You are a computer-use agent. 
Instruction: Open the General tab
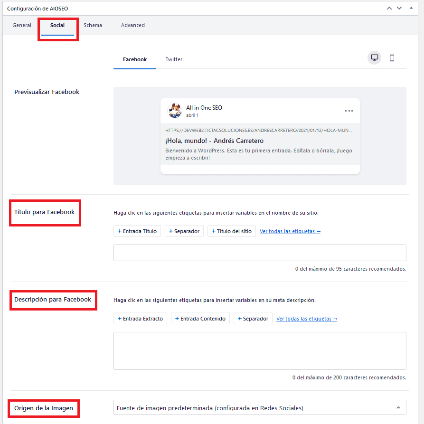click(x=22, y=25)
